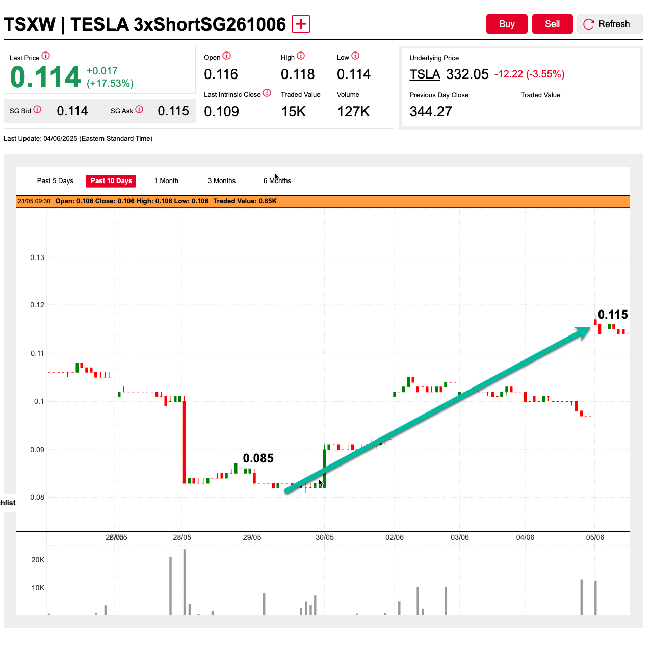Select the Past 10 Days range
This screenshot has width=652, height=646.
click(111, 181)
